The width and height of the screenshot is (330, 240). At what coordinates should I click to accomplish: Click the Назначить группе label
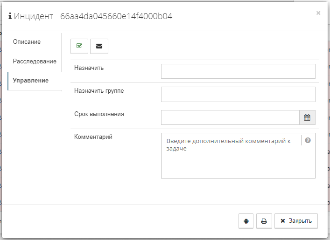99,90
